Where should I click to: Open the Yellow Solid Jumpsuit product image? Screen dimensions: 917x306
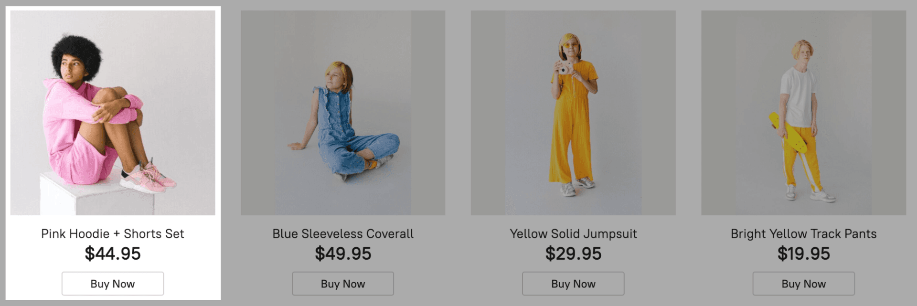coord(573,113)
